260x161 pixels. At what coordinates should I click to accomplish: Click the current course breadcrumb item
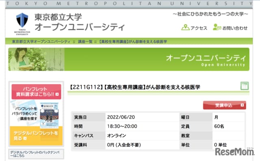coord(133,42)
